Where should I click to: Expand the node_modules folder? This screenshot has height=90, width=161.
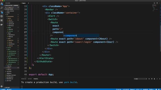[10, 11]
